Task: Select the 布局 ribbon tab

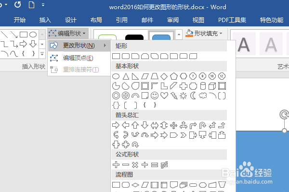Action: (96, 20)
